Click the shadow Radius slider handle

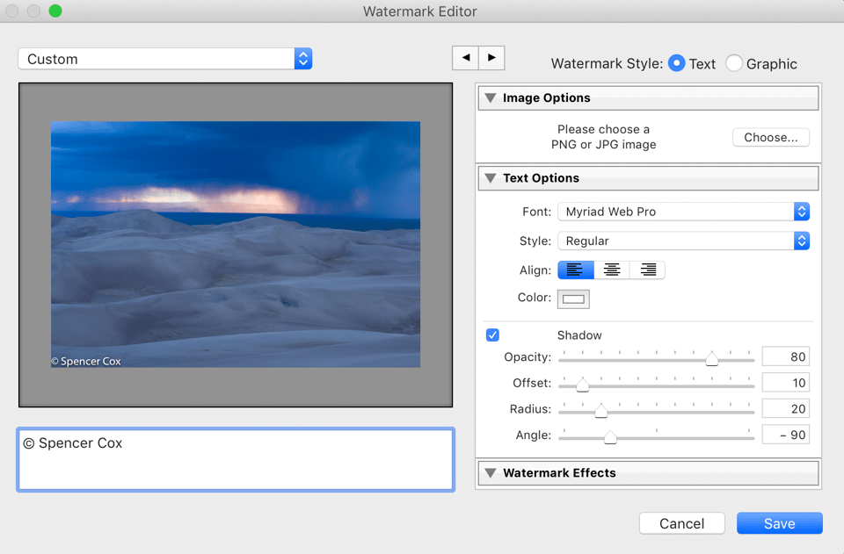pos(600,411)
